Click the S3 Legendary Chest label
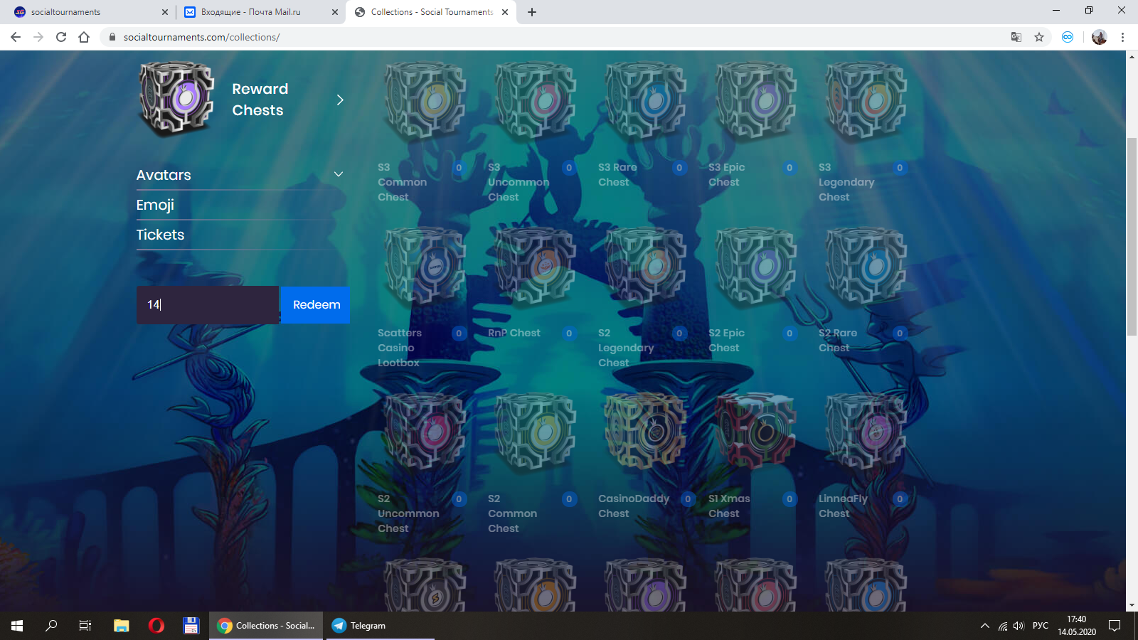Viewport: 1138px width, 640px height. tap(846, 182)
